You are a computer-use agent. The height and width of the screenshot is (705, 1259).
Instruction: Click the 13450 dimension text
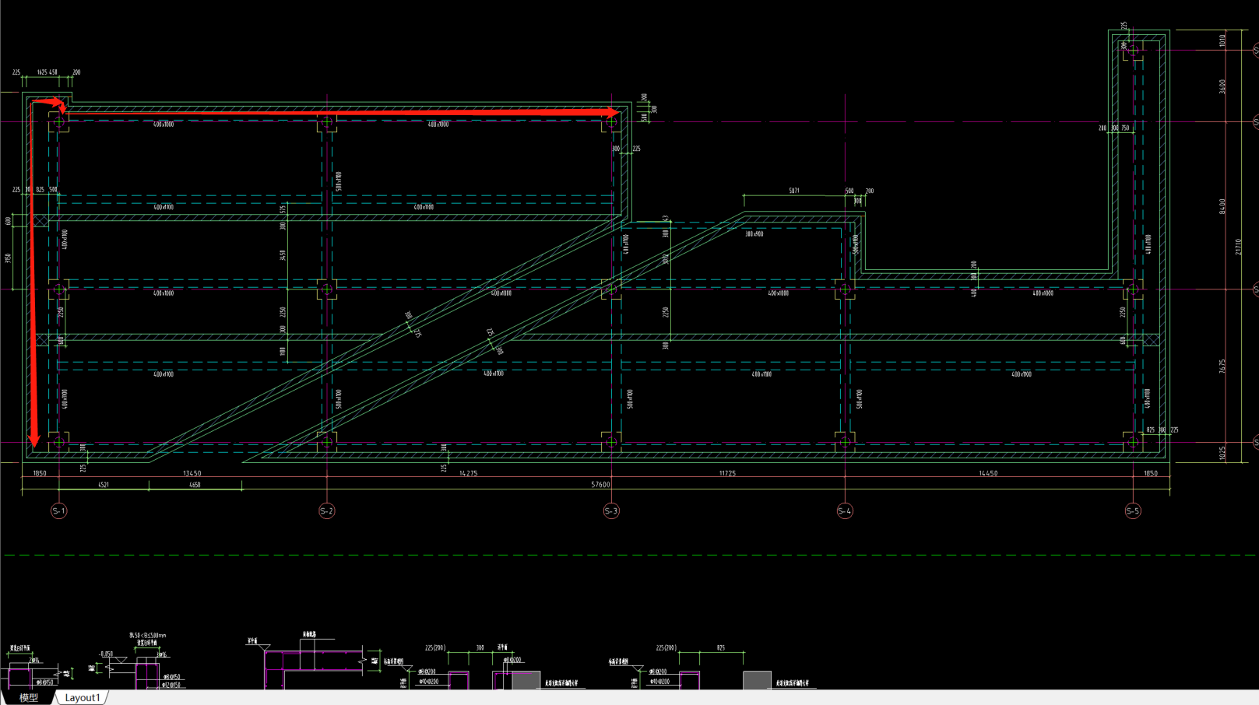coord(192,473)
